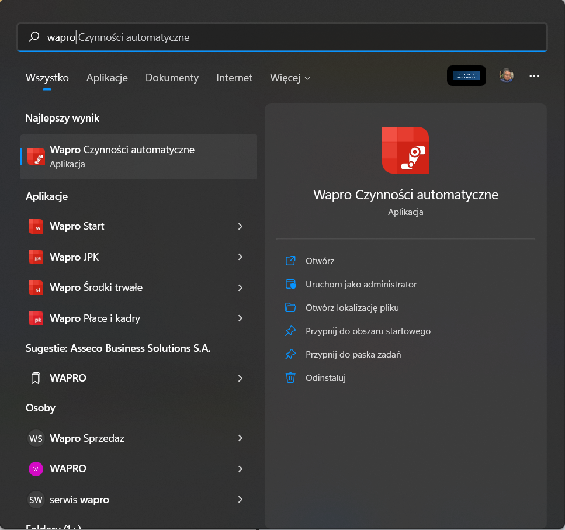Click the large Wapro app logo in details pane
This screenshot has width=565, height=530.
pos(405,150)
